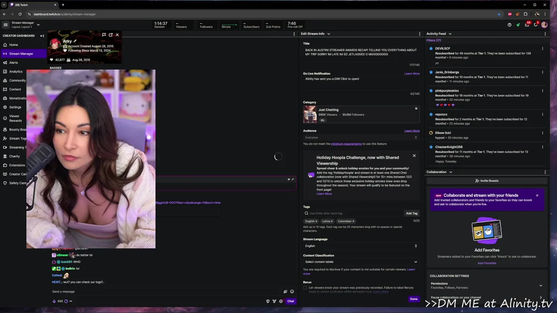Reload the page in the browser
The height and width of the screenshot is (313, 557).
(20, 14)
